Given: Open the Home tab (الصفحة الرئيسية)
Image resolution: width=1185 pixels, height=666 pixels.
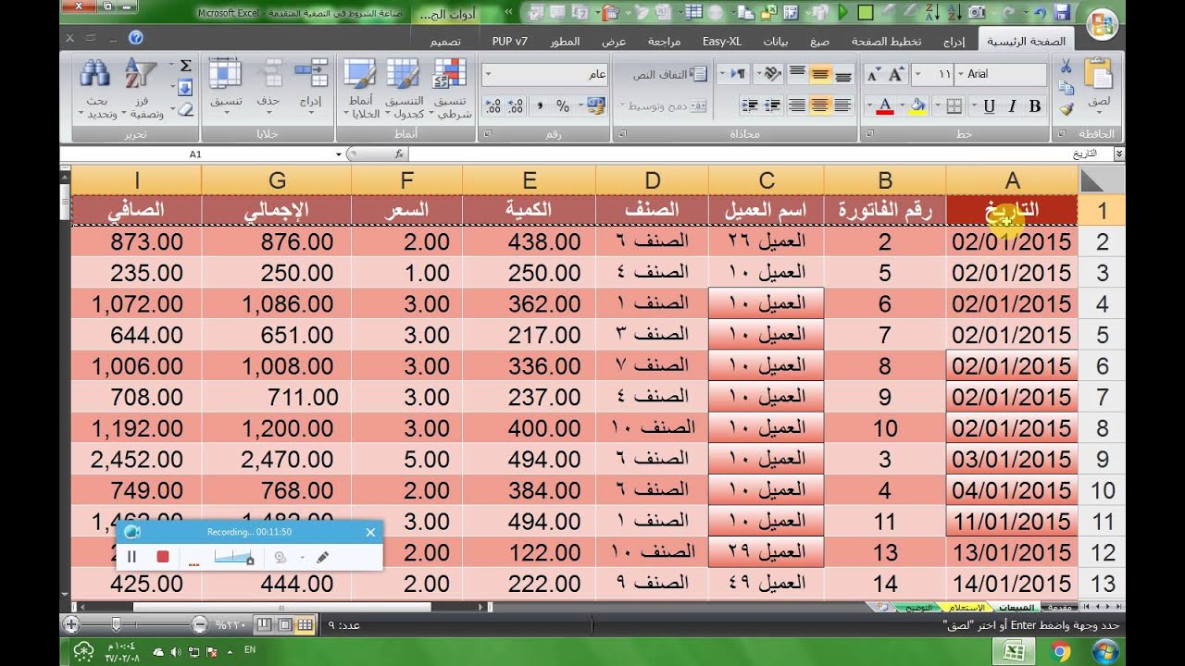Looking at the screenshot, I should [x=1027, y=42].
